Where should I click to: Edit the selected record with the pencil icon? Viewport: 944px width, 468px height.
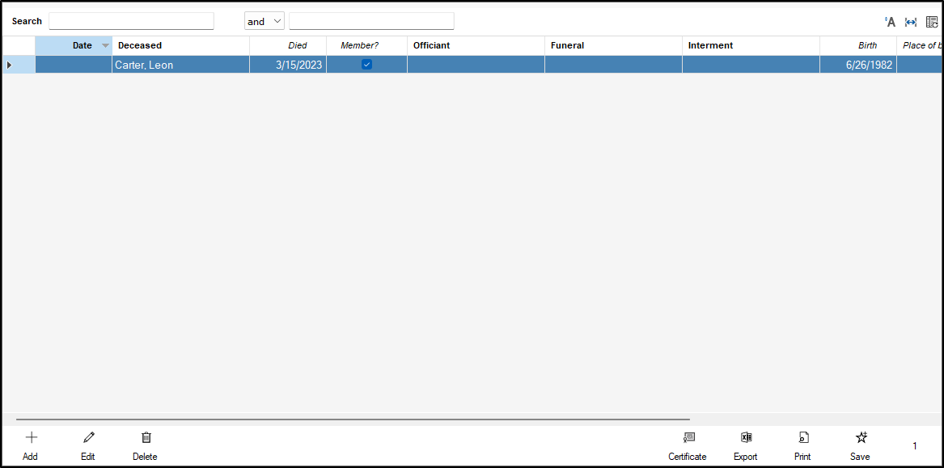[x=88, y=445]
